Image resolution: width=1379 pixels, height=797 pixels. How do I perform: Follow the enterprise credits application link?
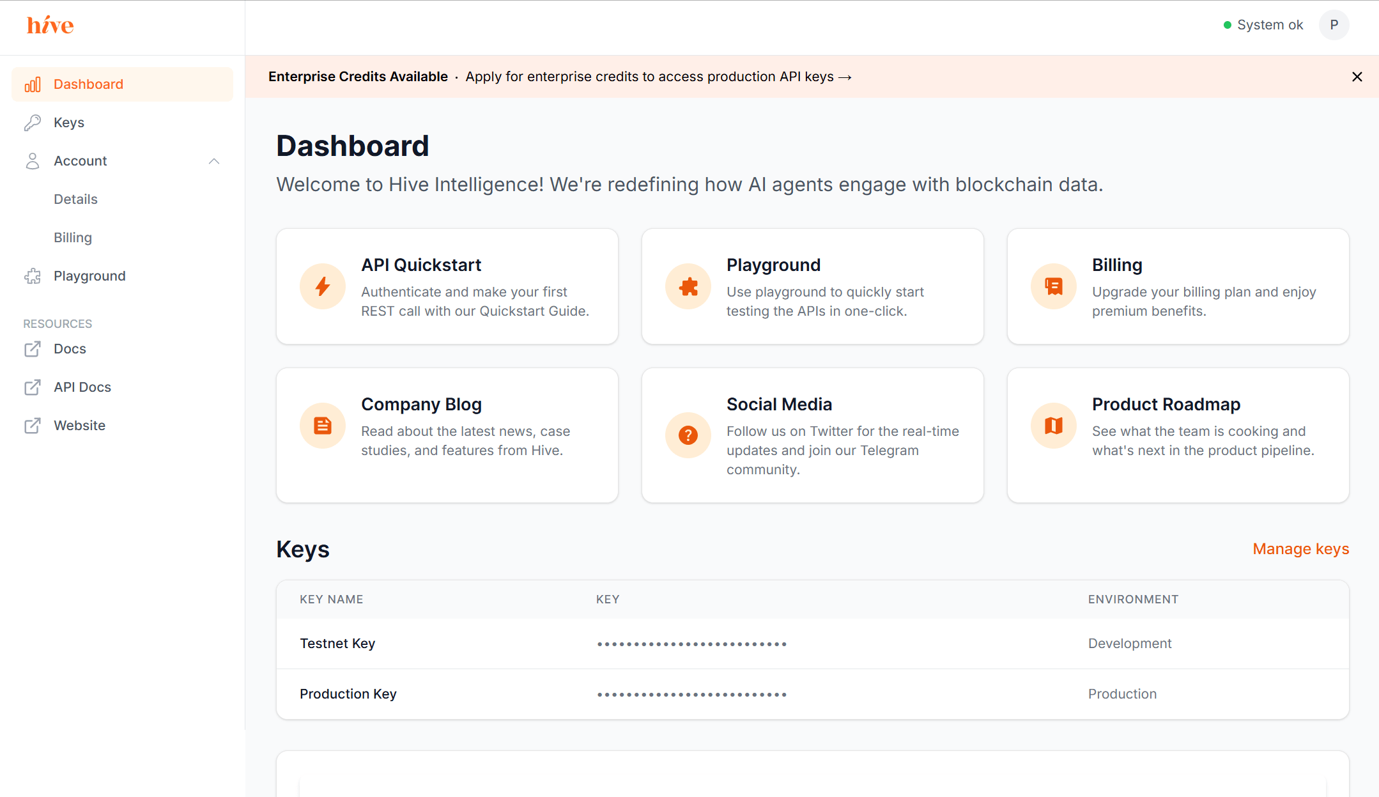(658, 76)
